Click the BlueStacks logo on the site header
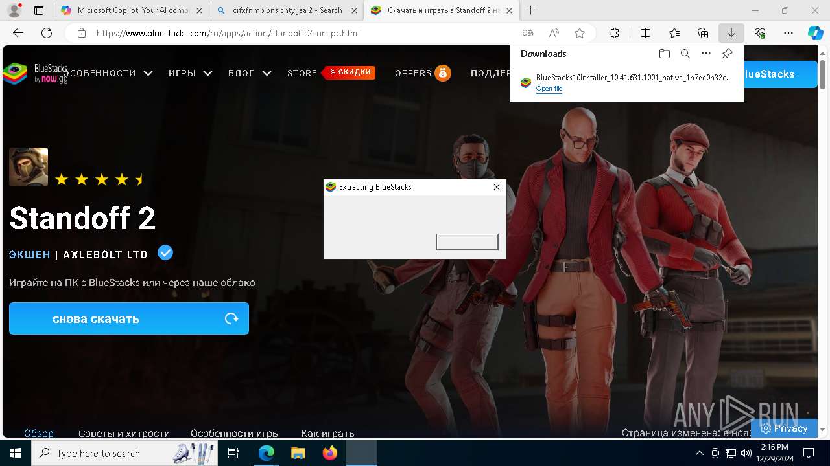 [35, 73]
